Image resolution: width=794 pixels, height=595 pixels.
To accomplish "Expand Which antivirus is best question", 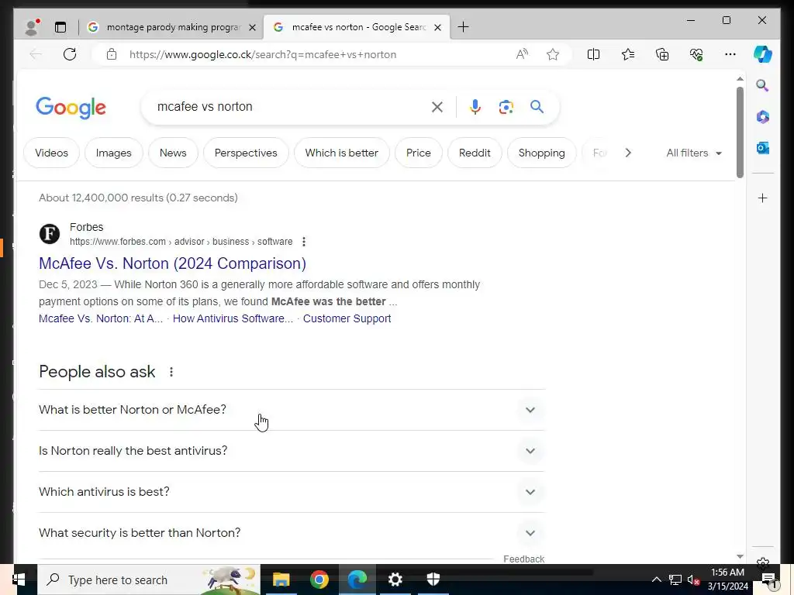I will (x=292, y=492).
